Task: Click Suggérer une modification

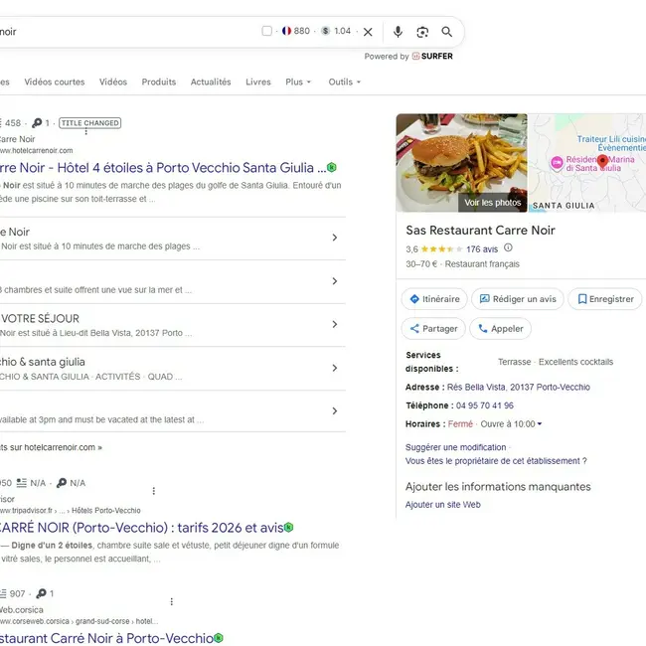Action: [x=455, y=447]
